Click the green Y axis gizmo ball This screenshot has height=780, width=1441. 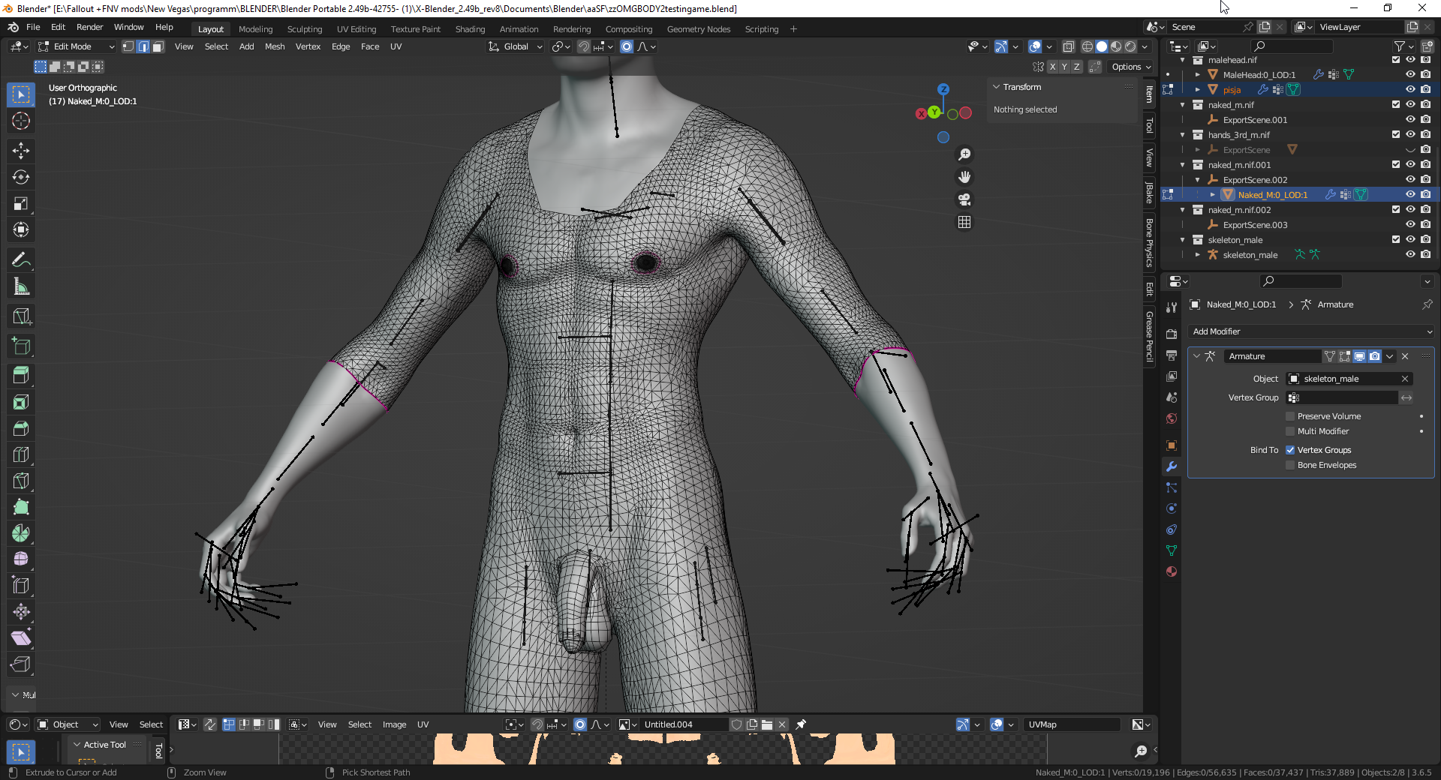[934, 112]
